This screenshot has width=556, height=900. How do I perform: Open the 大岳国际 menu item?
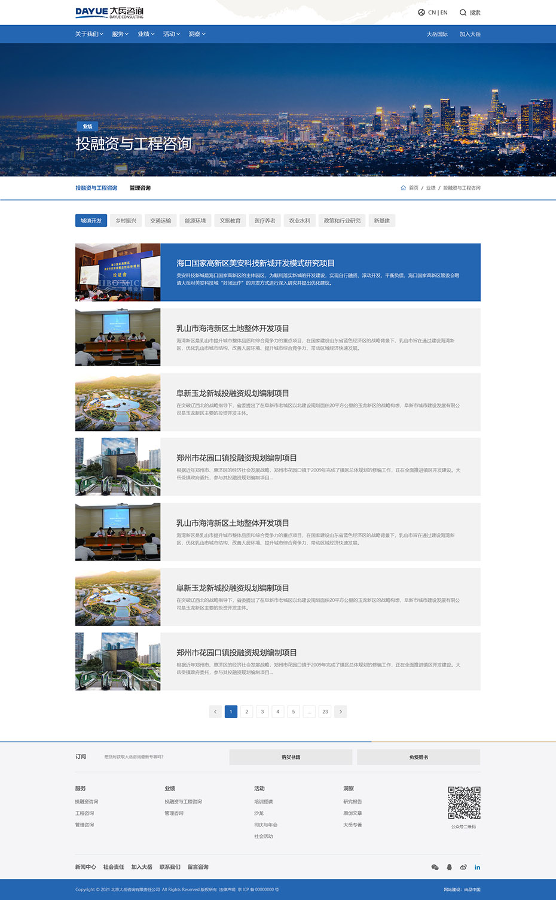coord(437,34)
